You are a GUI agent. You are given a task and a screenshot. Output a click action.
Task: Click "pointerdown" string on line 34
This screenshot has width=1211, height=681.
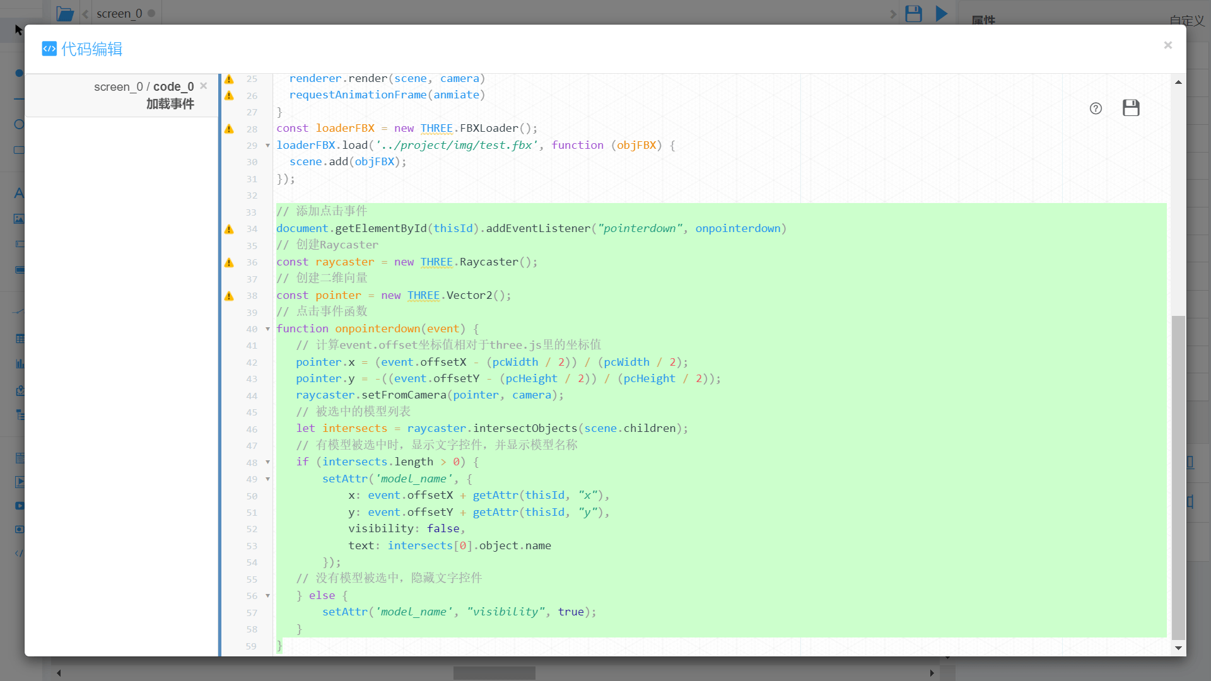tap(640, 229)
